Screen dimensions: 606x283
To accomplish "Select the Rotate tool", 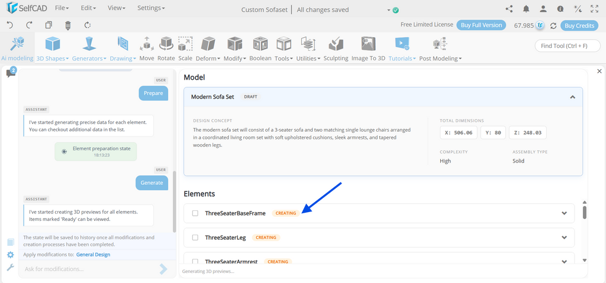I will coord(166,48).
